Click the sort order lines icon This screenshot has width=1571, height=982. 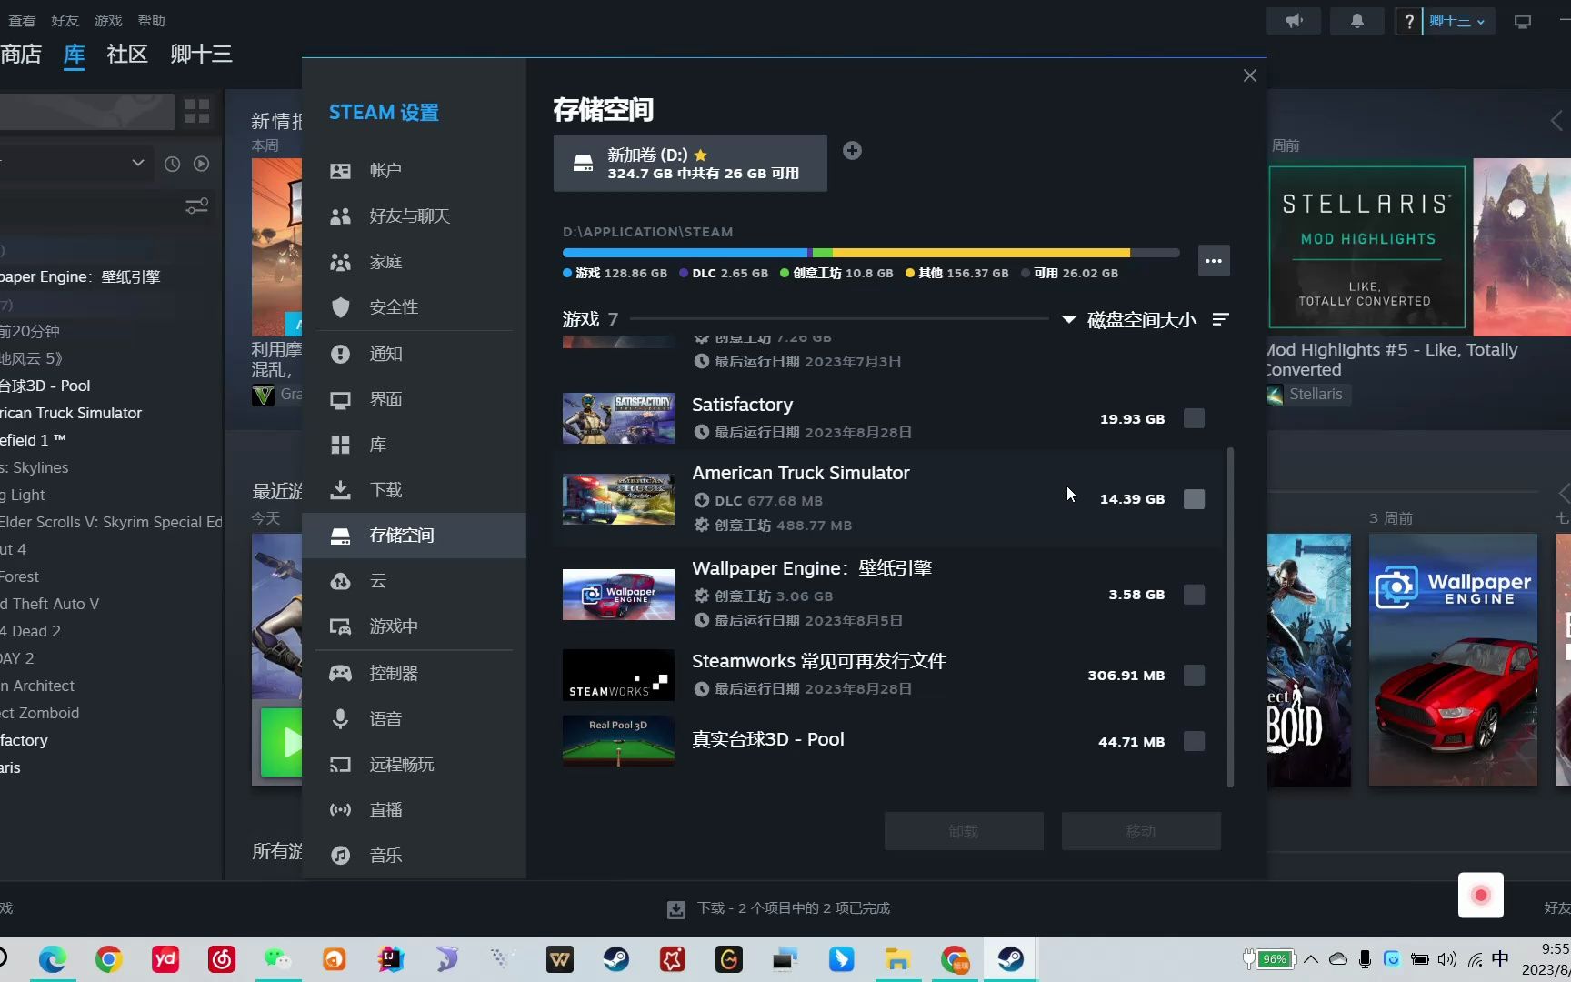[x=1221, y=319]
